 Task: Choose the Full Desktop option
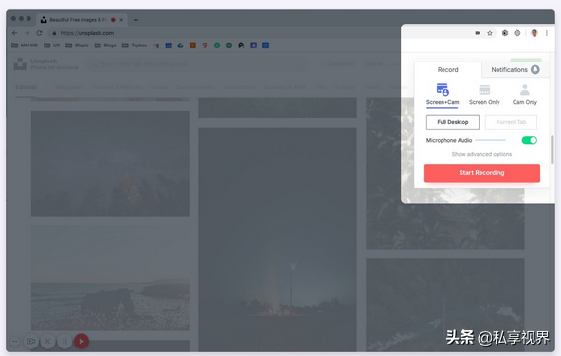click(453, 122)
